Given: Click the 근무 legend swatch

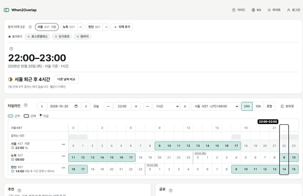Looking at the screenshot, I should [x=11, y=116].
